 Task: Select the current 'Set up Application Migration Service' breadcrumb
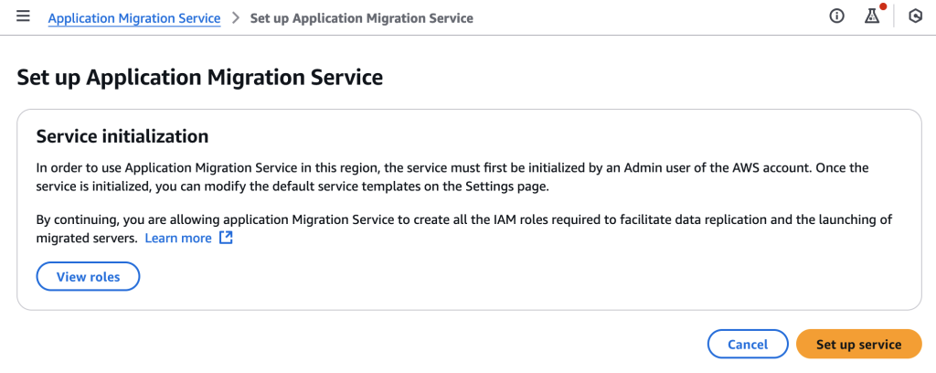pos(361,18)
